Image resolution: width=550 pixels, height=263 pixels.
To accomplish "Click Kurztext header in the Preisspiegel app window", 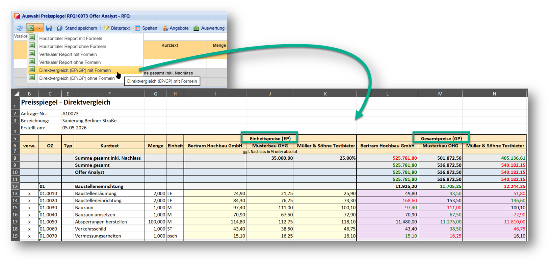I will pyautogui.click(x=169, y=45).
